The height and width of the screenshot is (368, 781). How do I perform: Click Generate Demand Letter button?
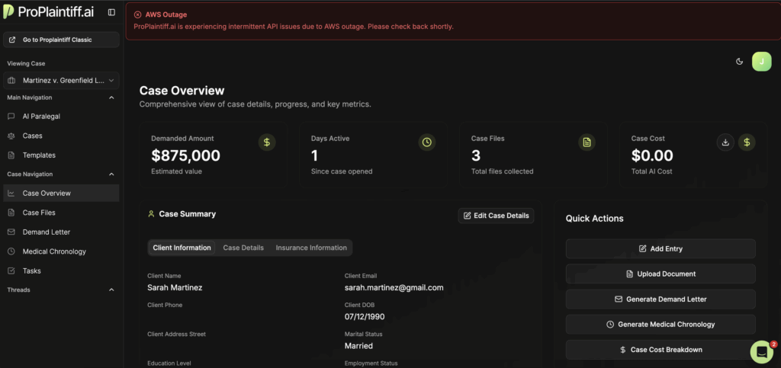[x=660, y=299]
